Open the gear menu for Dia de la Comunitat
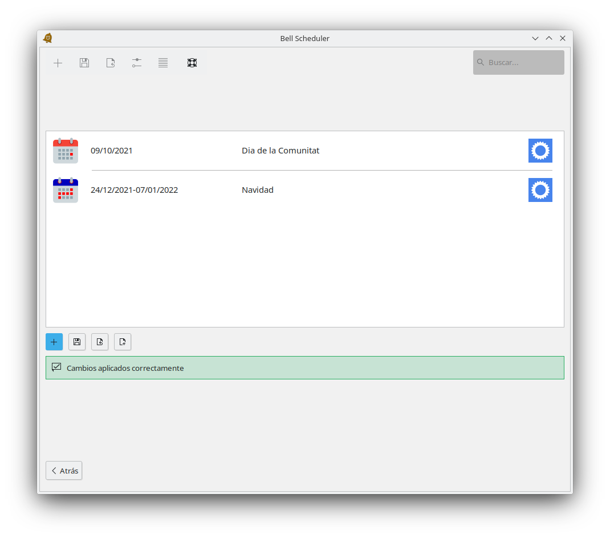 pyautogui.click(x=540, y=151)
